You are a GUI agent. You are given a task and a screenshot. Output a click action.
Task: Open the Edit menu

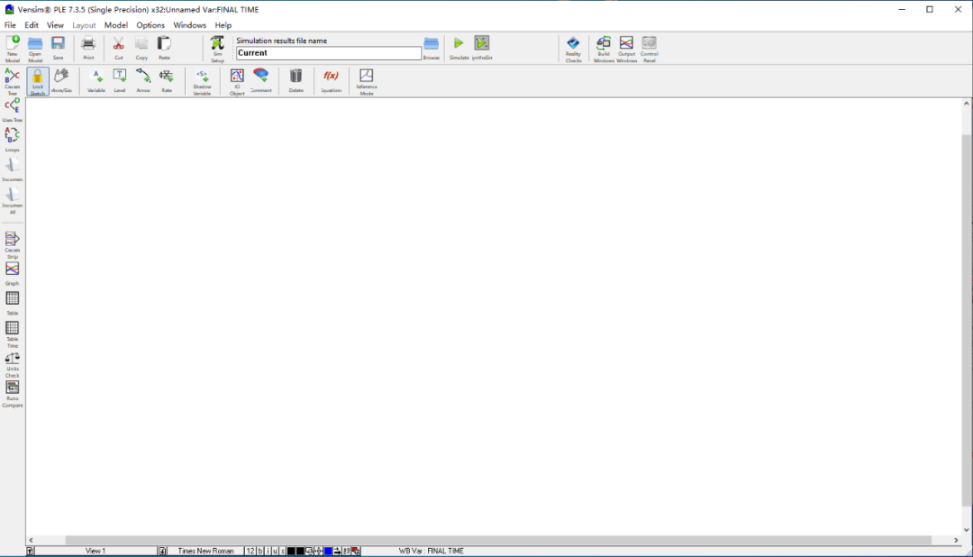click(32, 25)
